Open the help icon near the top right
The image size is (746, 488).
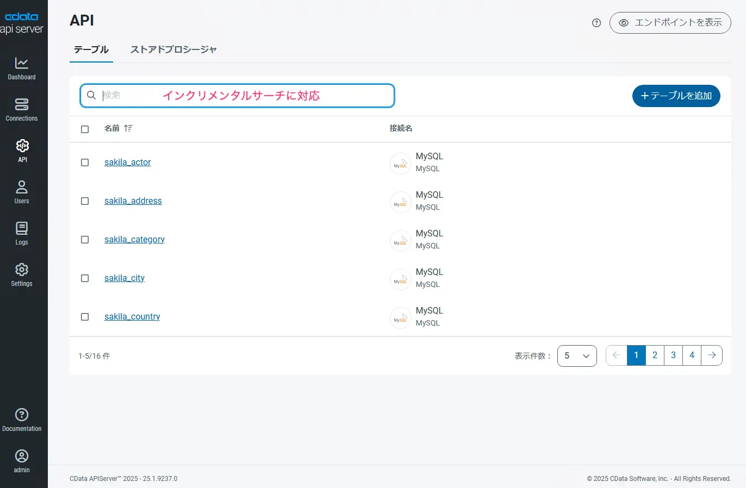(596, 22)
